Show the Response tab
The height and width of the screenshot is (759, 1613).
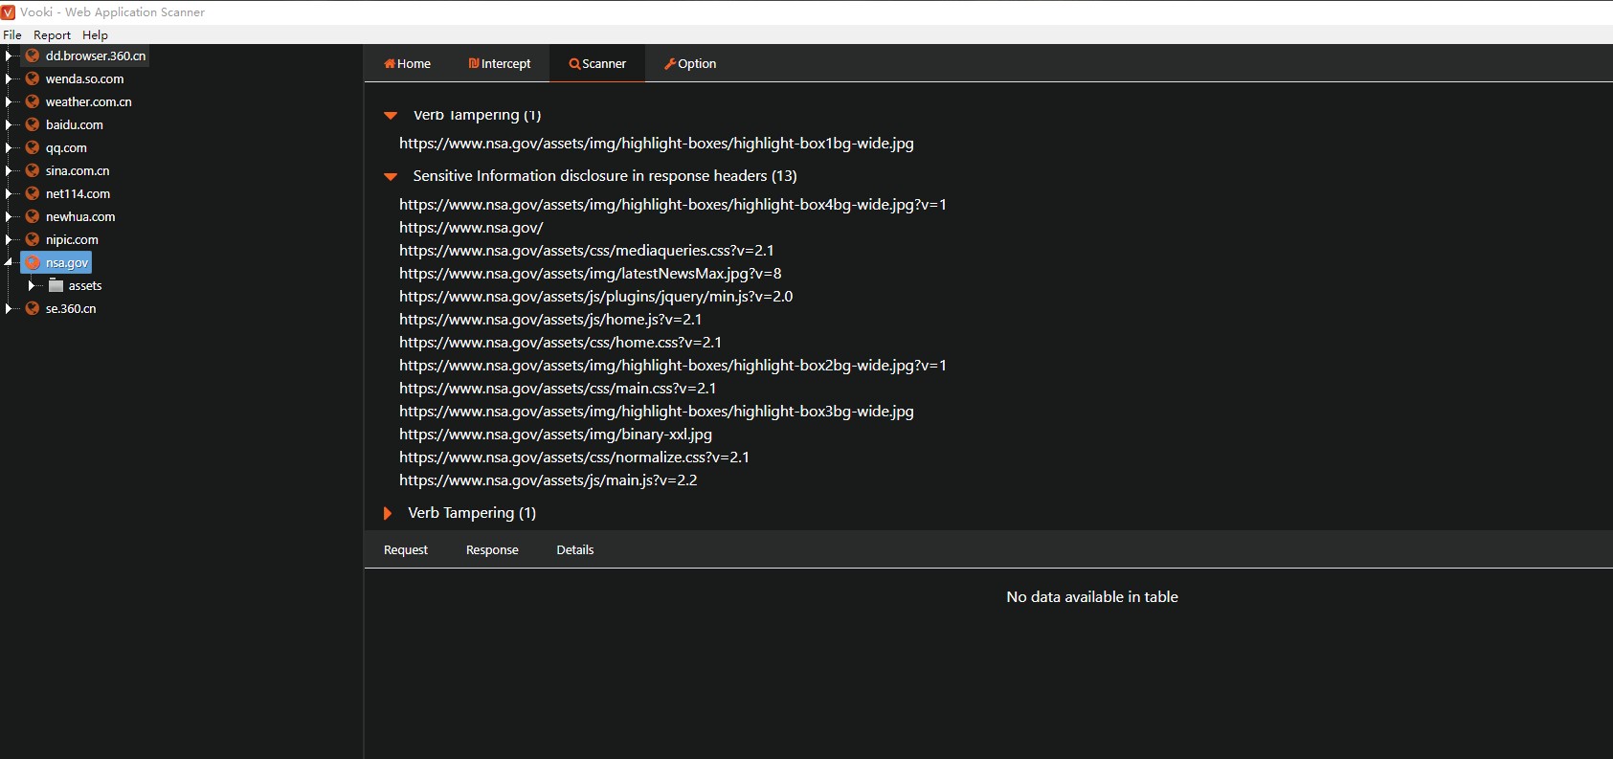pos(492,549)
